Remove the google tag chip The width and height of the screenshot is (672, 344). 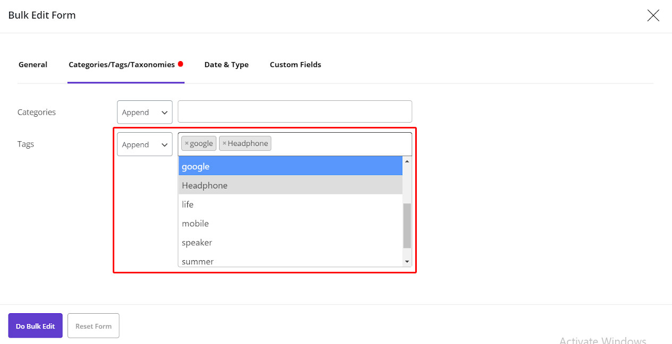(187, 143)
